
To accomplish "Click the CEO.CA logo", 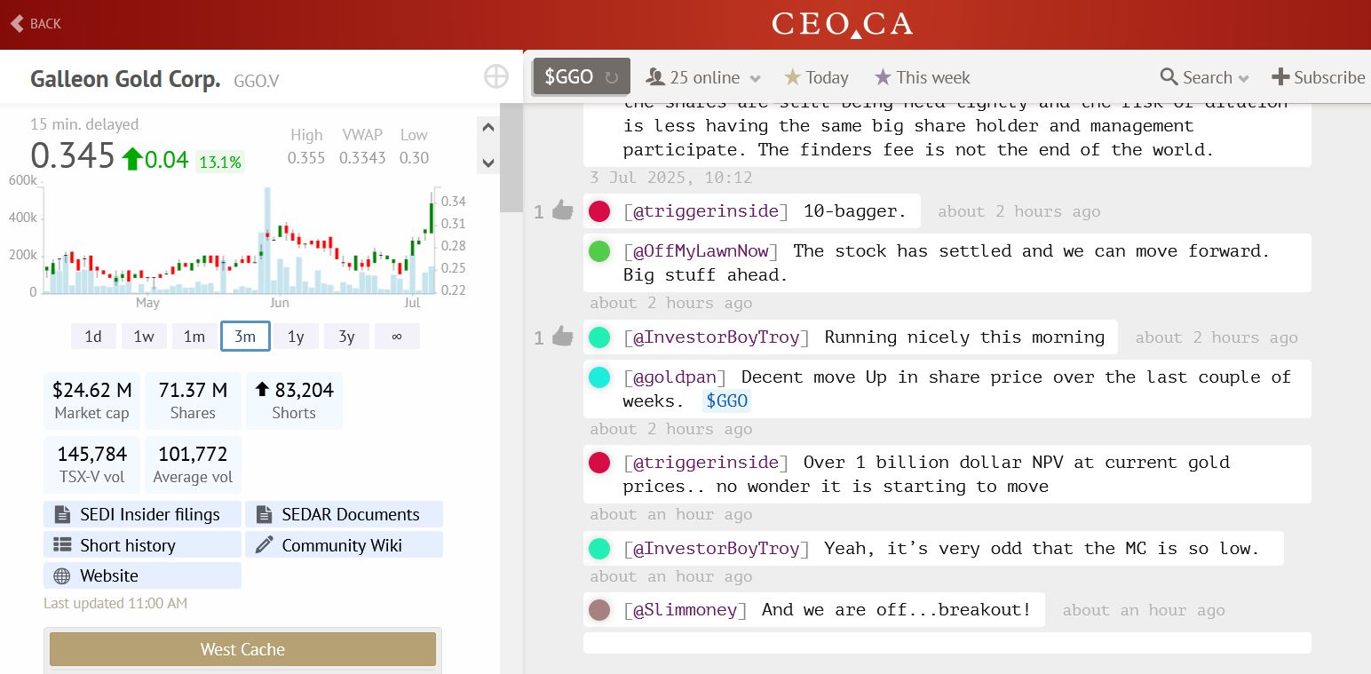I will coord(842,24).
